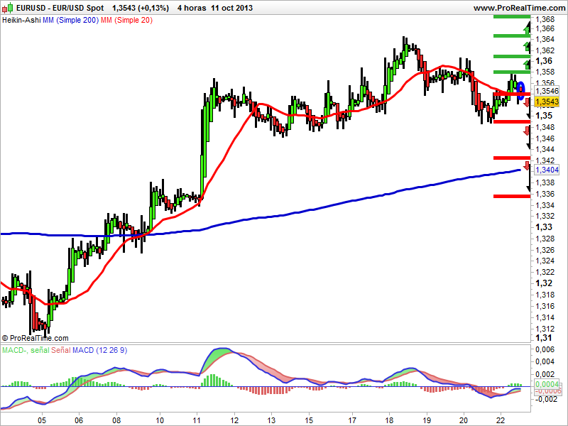
Task: Select red horizontal level nearest 1,336
Action: [512, 197]
